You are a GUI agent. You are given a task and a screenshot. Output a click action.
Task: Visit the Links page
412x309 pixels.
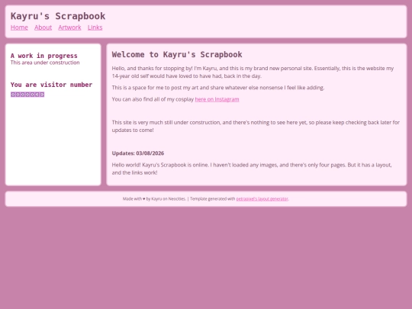(x=95, y=27)
